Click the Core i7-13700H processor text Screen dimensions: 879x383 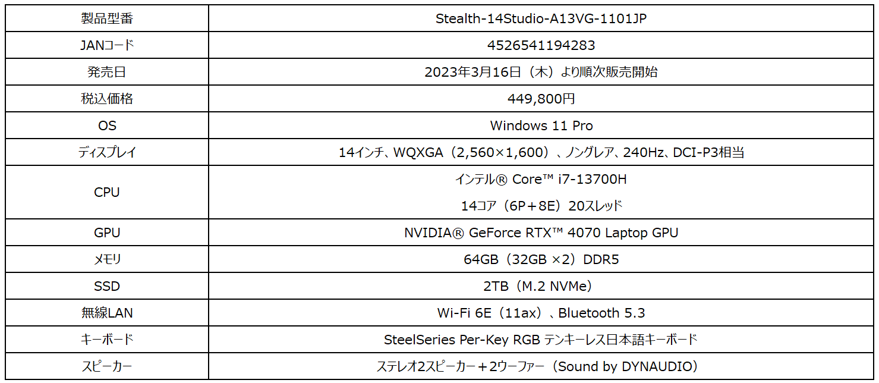pos(541,179)
